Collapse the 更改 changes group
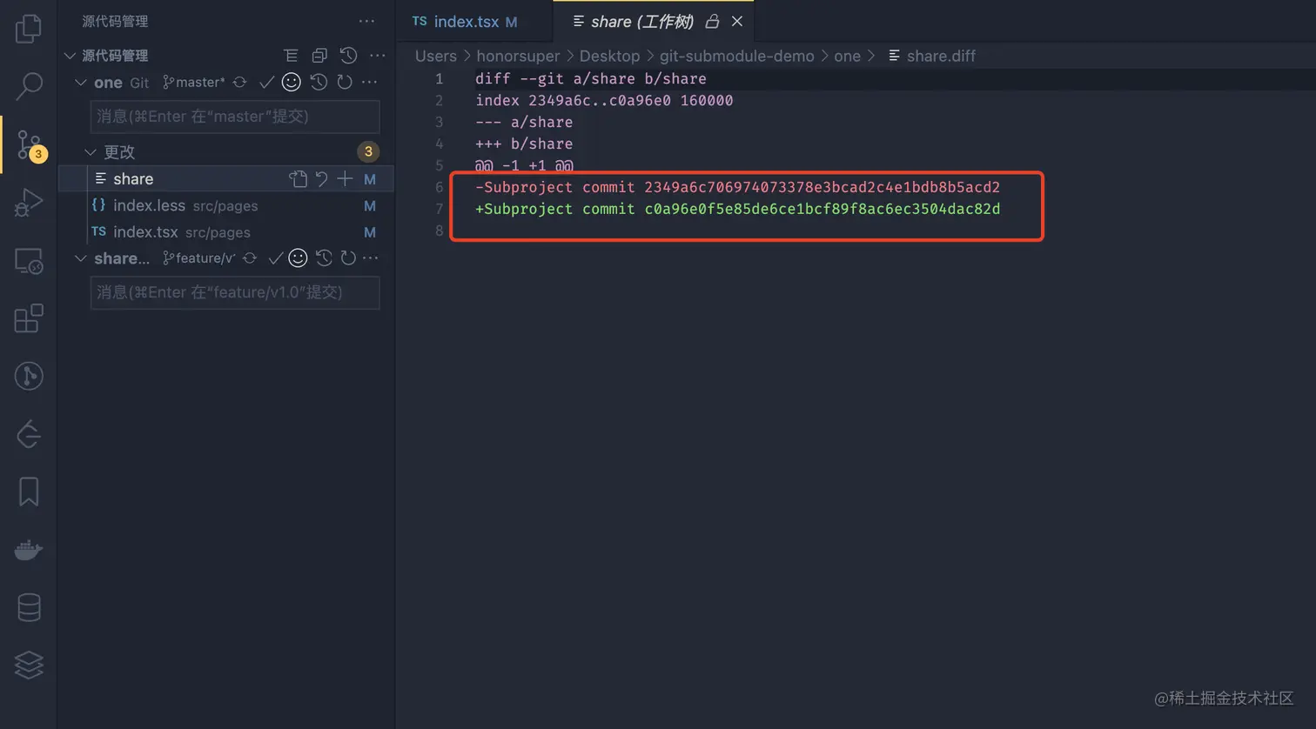Viewport: 1316px width, 729px height. coord(91,152)
